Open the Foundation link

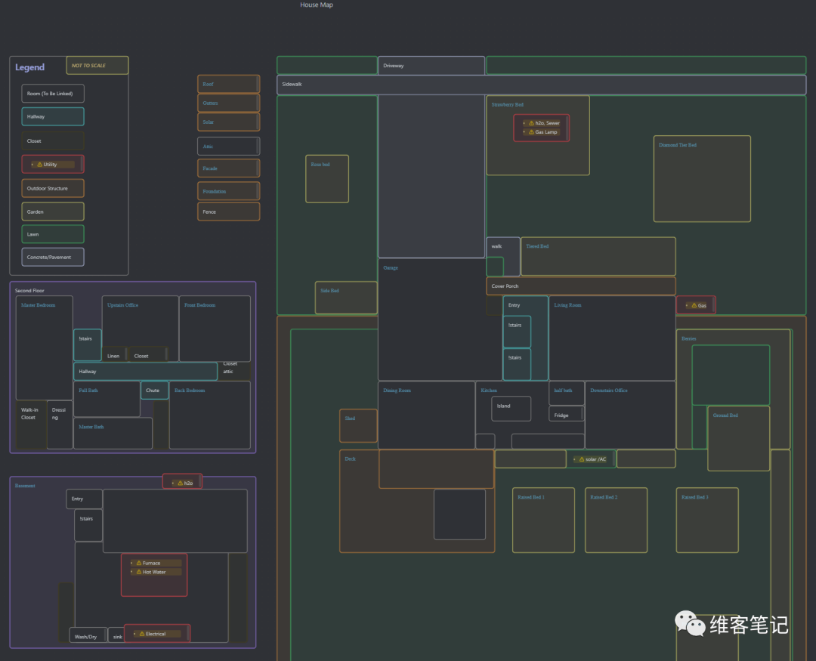[x=215, y=192]
